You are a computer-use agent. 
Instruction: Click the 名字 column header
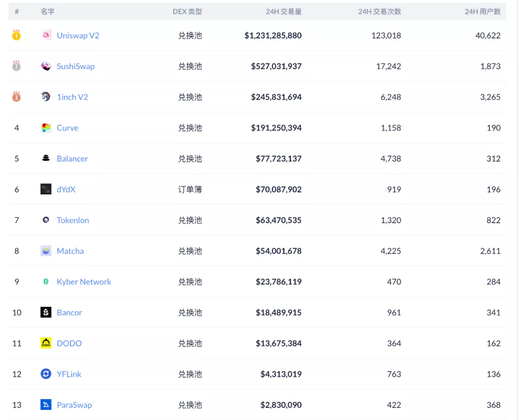pos(47,11)
